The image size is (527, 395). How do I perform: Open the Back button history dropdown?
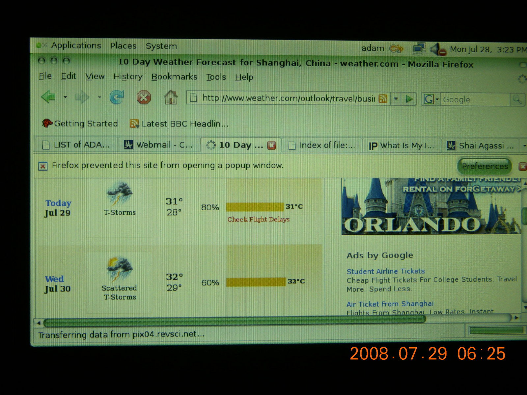tap(65, 97)
